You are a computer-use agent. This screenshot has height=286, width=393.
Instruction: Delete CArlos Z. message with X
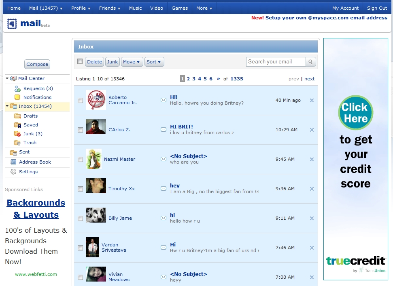coord(312,130)
